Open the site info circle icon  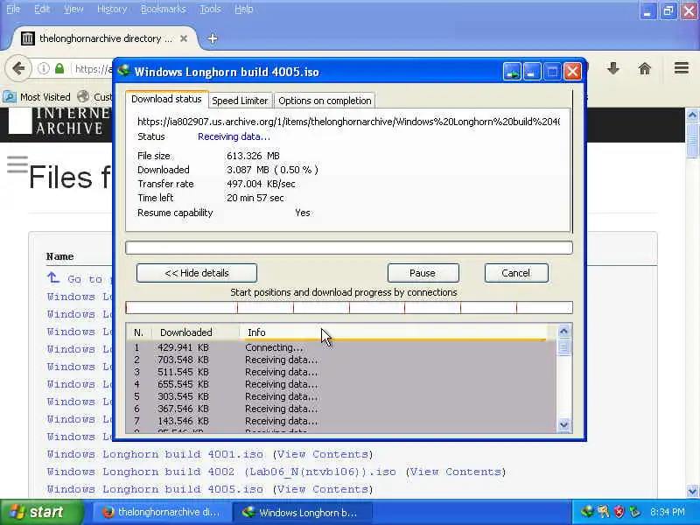(43, 69)
